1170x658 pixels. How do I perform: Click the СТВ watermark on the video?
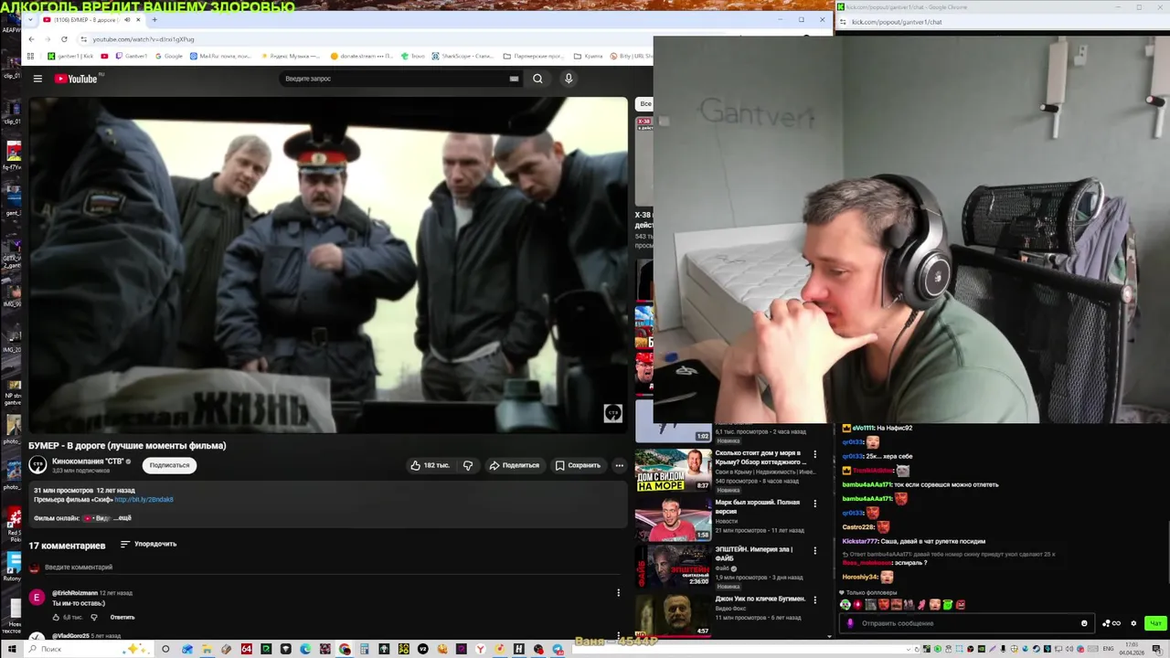point(612,413)
